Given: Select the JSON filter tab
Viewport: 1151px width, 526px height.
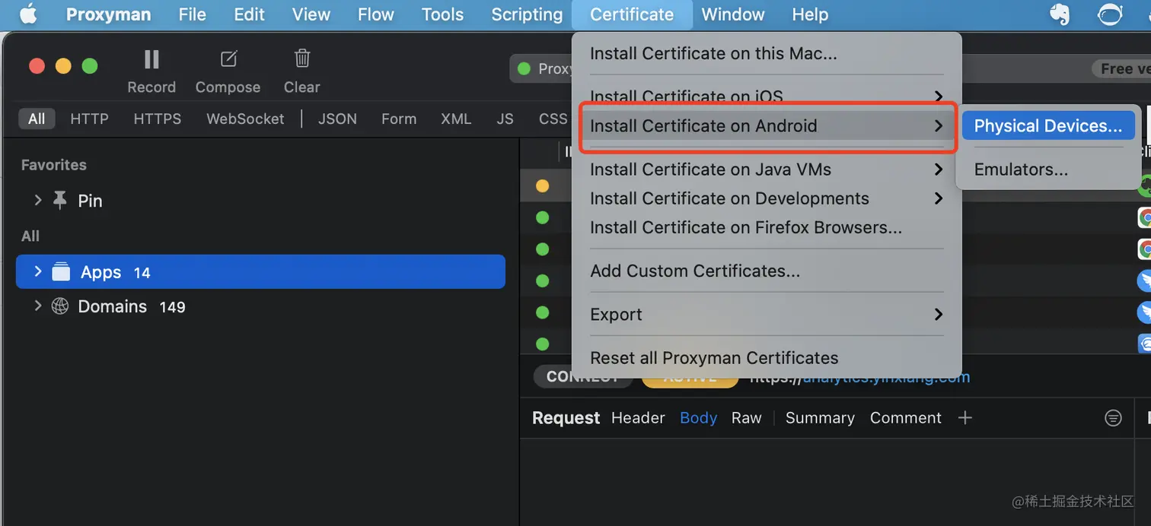Looking at the screenshot, I should click(337, 119).
